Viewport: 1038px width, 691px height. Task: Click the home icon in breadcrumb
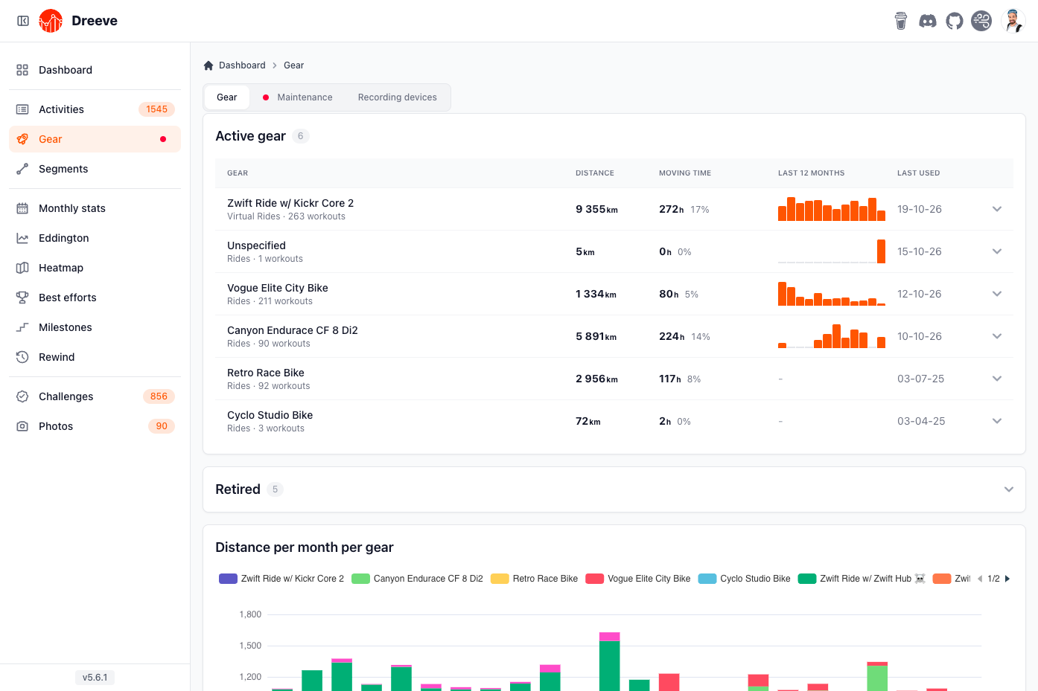coord(208,65)
